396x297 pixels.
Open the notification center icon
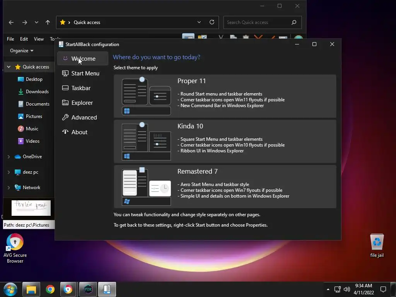click(x=383, y=289)
